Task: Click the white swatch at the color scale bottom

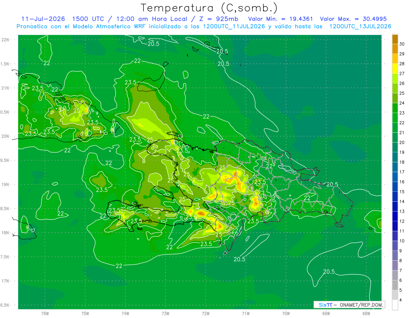Action: [x=395, y=305]
